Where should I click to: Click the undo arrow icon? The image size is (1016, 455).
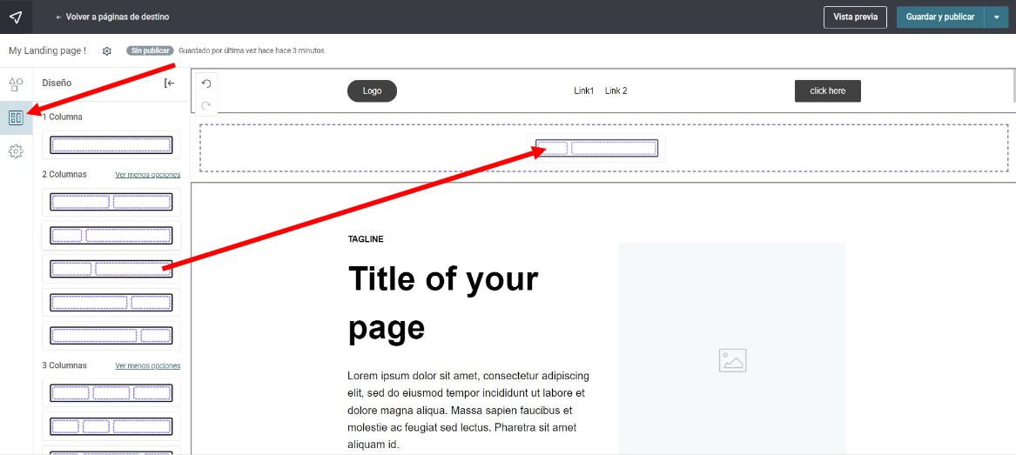click(x=206, y=84)
